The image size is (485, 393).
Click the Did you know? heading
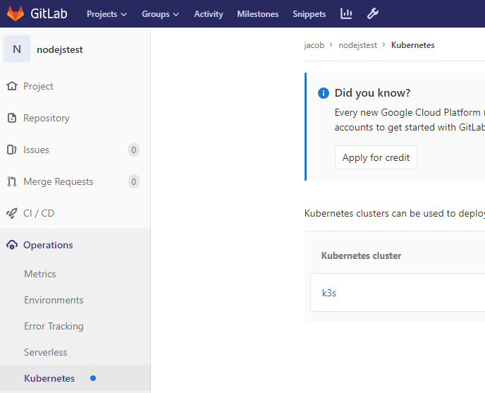(x=372, y=93)
